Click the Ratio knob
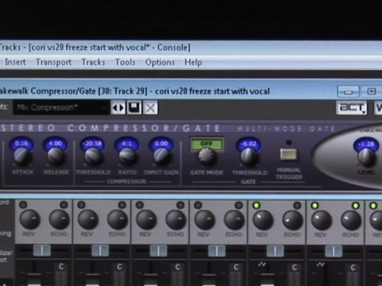This screenshot has height=286, width=382. 127,156
